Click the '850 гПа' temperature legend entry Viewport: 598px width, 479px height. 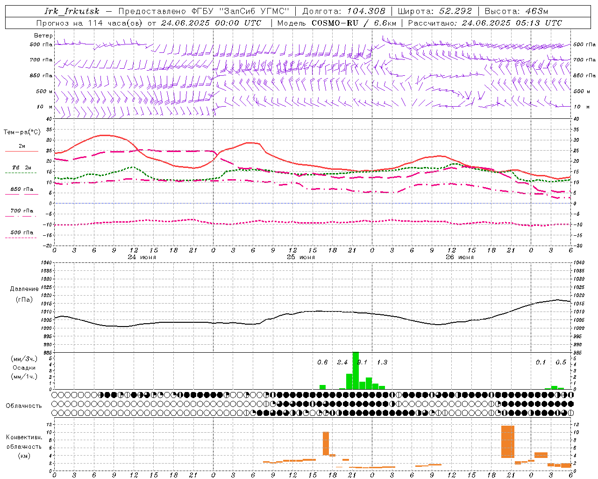coord(21,189)
